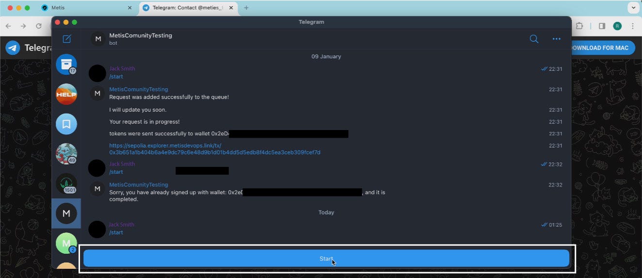Click the M avatar in the chat header
This screenshot has height=278, width=642.
coord(98,39)
